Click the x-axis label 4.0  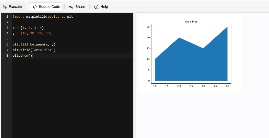227,86
